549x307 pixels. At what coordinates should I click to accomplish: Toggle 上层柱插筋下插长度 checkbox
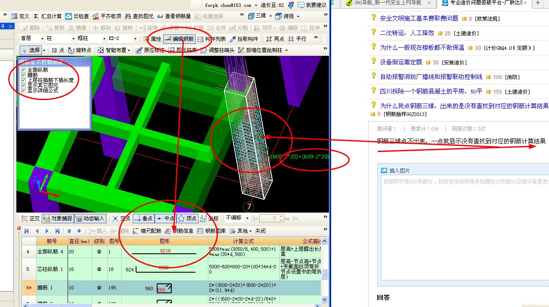pyautogui.click(x=23, y=80)
